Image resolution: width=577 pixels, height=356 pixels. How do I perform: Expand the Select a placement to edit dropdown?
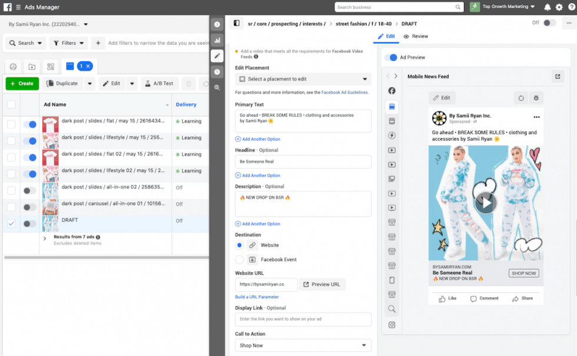point(303,79)
